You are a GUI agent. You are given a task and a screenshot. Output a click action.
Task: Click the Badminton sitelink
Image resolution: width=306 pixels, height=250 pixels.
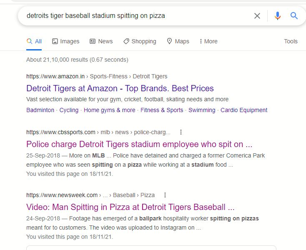40,110
